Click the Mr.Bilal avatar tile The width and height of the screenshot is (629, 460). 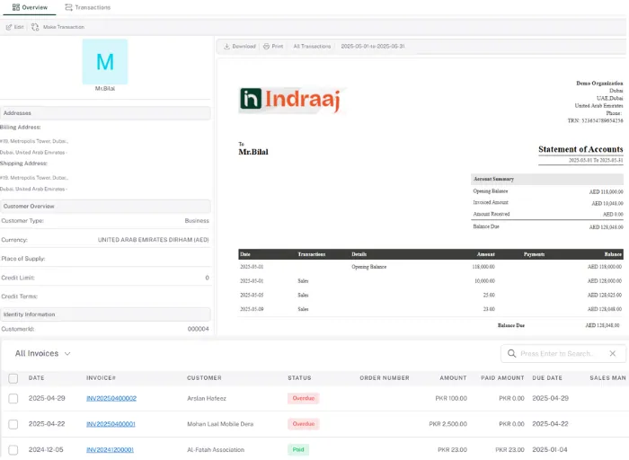point(105,62)
